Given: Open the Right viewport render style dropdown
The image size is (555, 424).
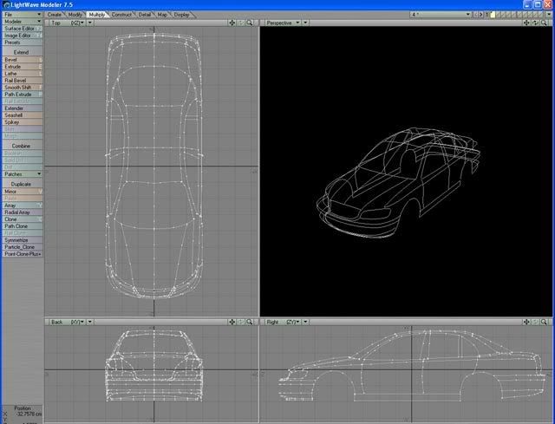Looking at the screenshot, I should (305, 322).
